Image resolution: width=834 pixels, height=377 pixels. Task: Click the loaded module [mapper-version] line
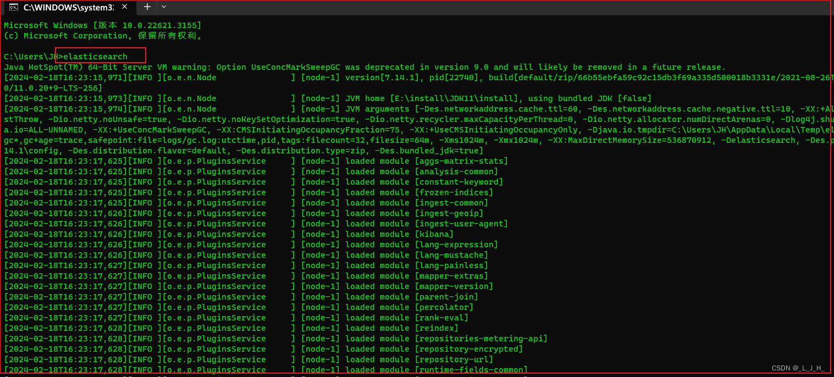pos(248,286)
